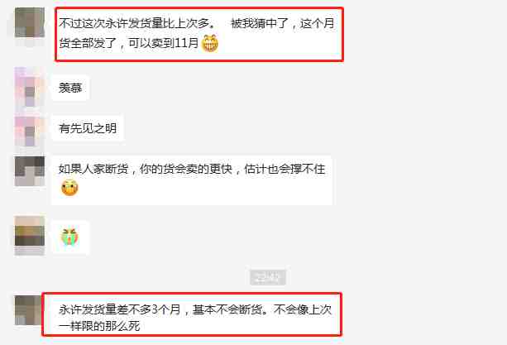Click the crying-laughing emoji sent as its own message
Screen dimensions: 507x345
pyautogui.click(x=69, y=237)
